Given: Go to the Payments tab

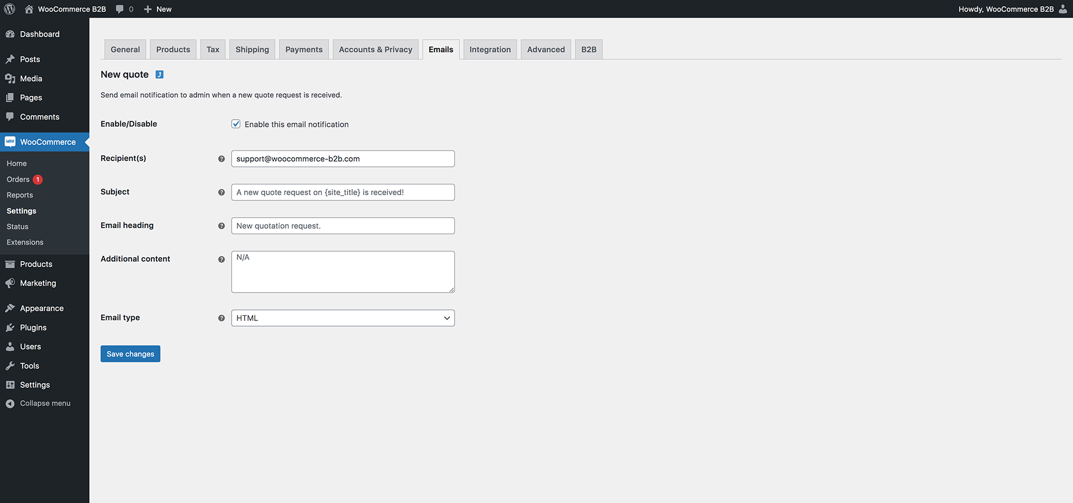Looking at the screenshot, I should [304, 49].
